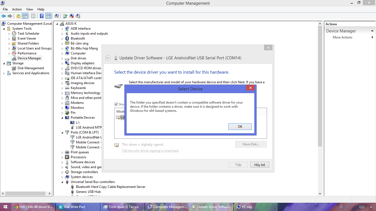Click the Up One Level folder icon
The height and width of the screenshot is (211, 376).
pyautogui.click(x=18, y=16)
